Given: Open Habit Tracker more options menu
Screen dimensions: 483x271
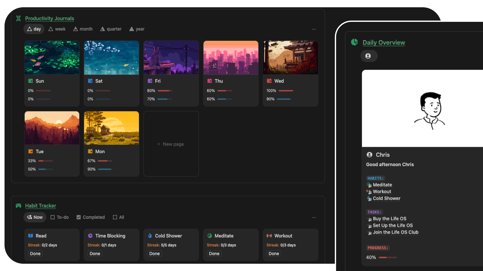Looking at the screenshot, I should (x=314, y=217).
